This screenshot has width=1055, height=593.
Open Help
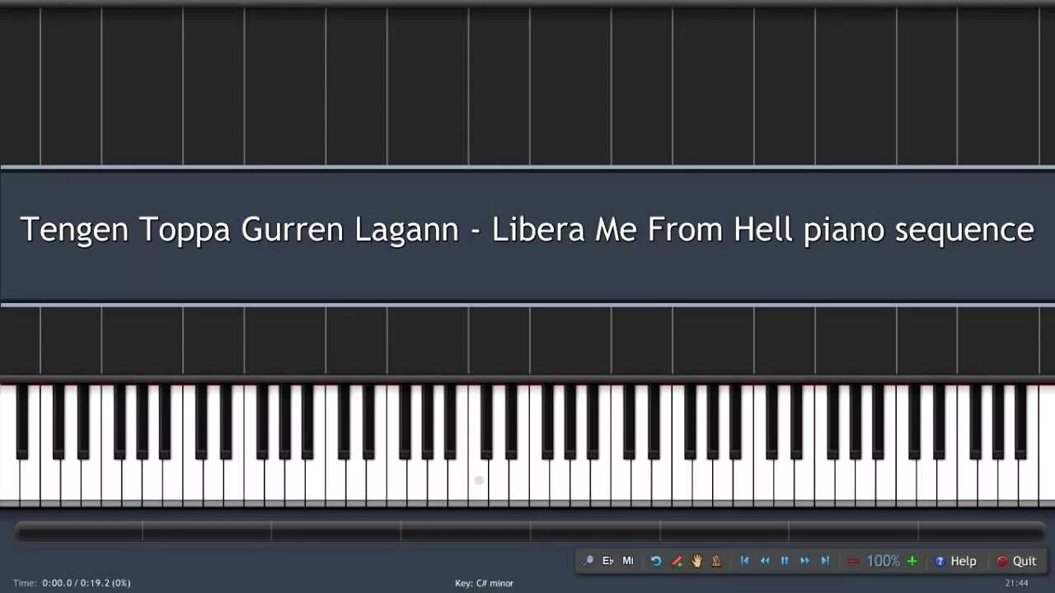pyautogui.click(x=955, y=561)
